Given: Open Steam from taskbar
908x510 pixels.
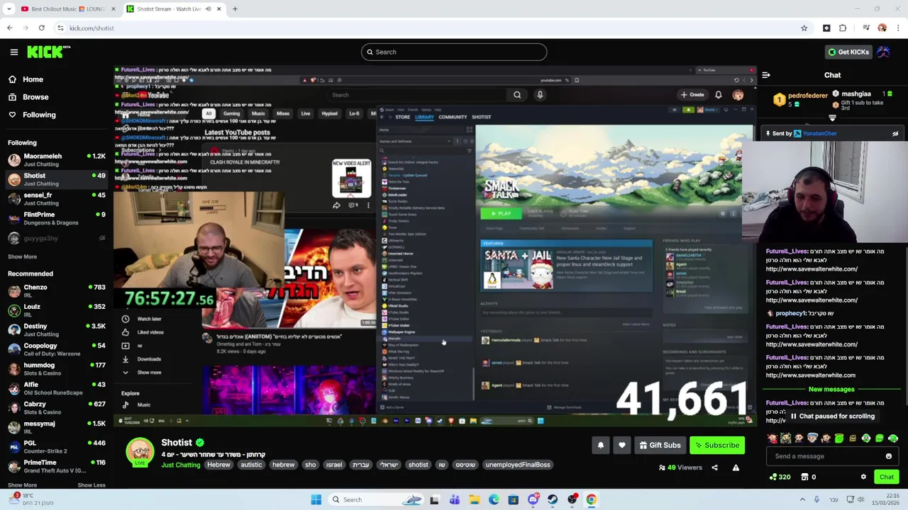Looking at the screenshot, I should pyautogui.click(x=553, y=499).
